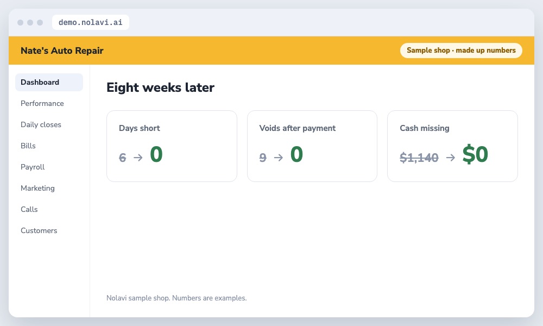Click the demo.nolavi.ai address field
Screen dimensions: 543x326
coord(90,22)
